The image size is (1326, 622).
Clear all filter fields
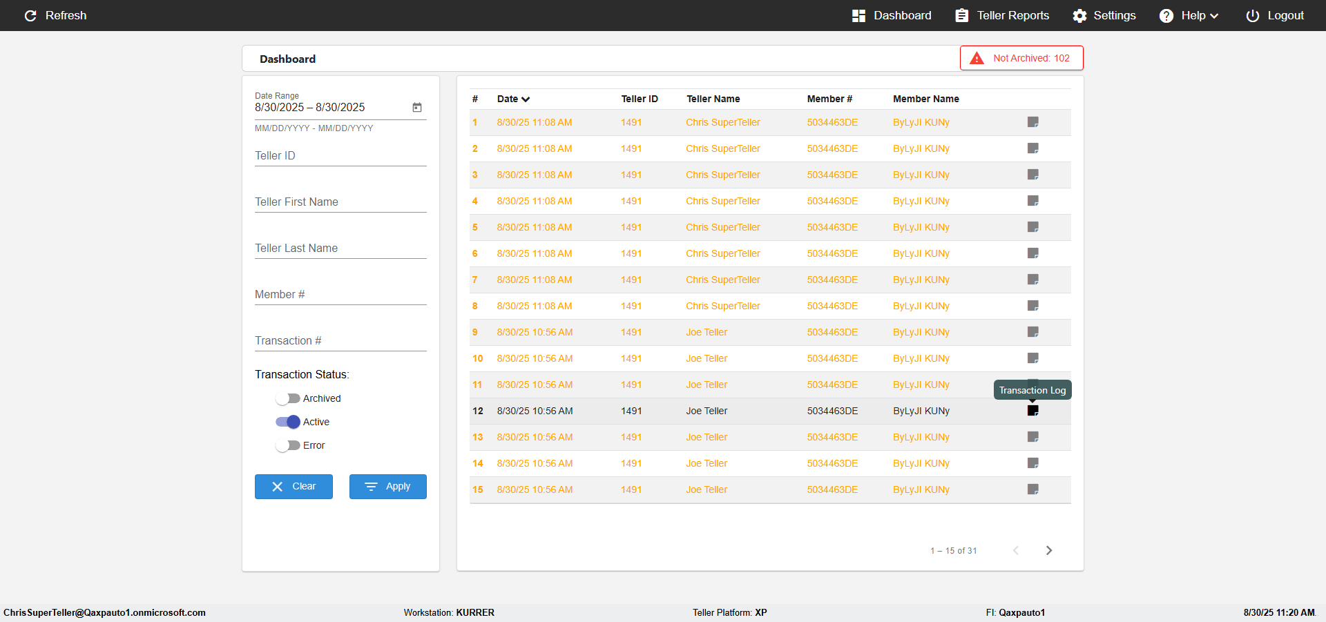tap(294, 487)
